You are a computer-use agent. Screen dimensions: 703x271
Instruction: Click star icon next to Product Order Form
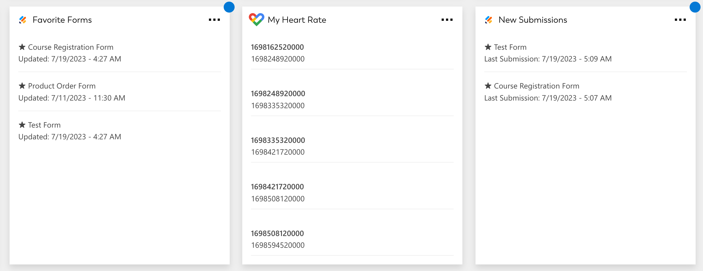click(22, 86)
